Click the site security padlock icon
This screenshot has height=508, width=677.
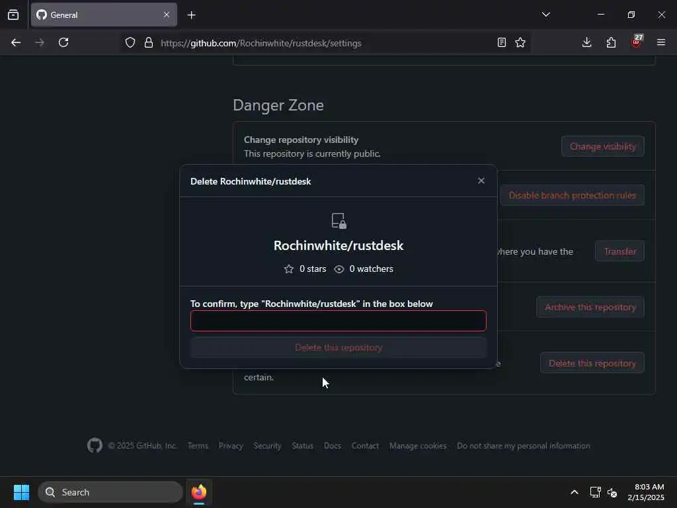[149, 43]
